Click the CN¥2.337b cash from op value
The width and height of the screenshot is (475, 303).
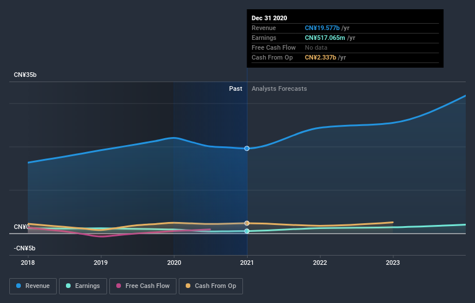click(x=321, y=57)
